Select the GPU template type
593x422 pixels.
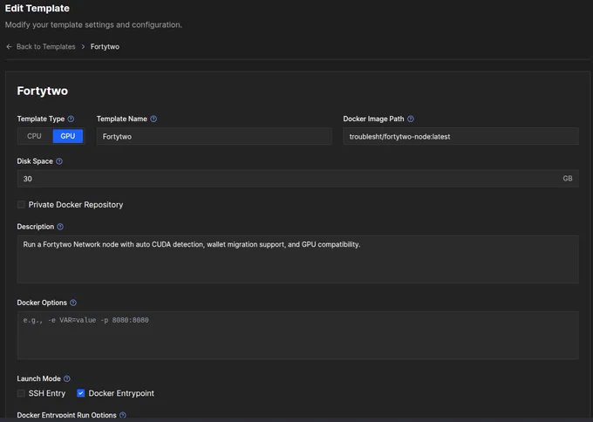(68, 136)
